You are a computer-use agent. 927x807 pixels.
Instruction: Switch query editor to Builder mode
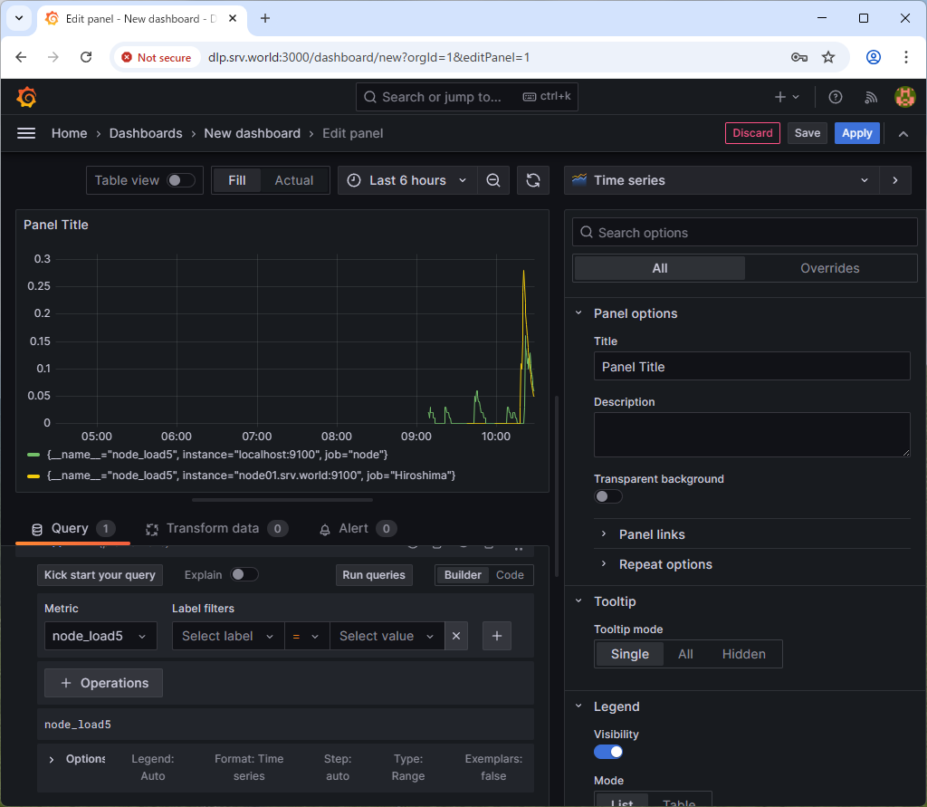[463, 575]
